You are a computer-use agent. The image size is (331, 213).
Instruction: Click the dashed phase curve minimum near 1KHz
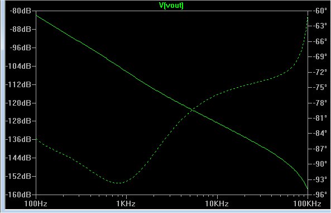pos(118,183)
